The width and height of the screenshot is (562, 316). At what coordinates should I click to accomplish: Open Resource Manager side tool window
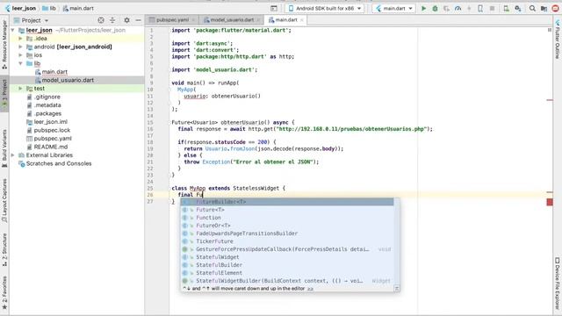[4, 44]
